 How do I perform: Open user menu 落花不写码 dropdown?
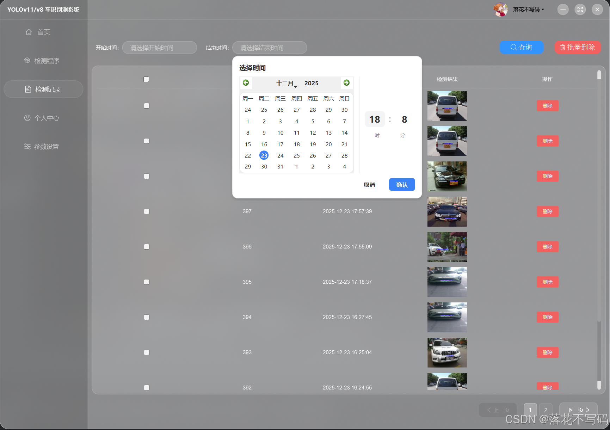[528, 10]
